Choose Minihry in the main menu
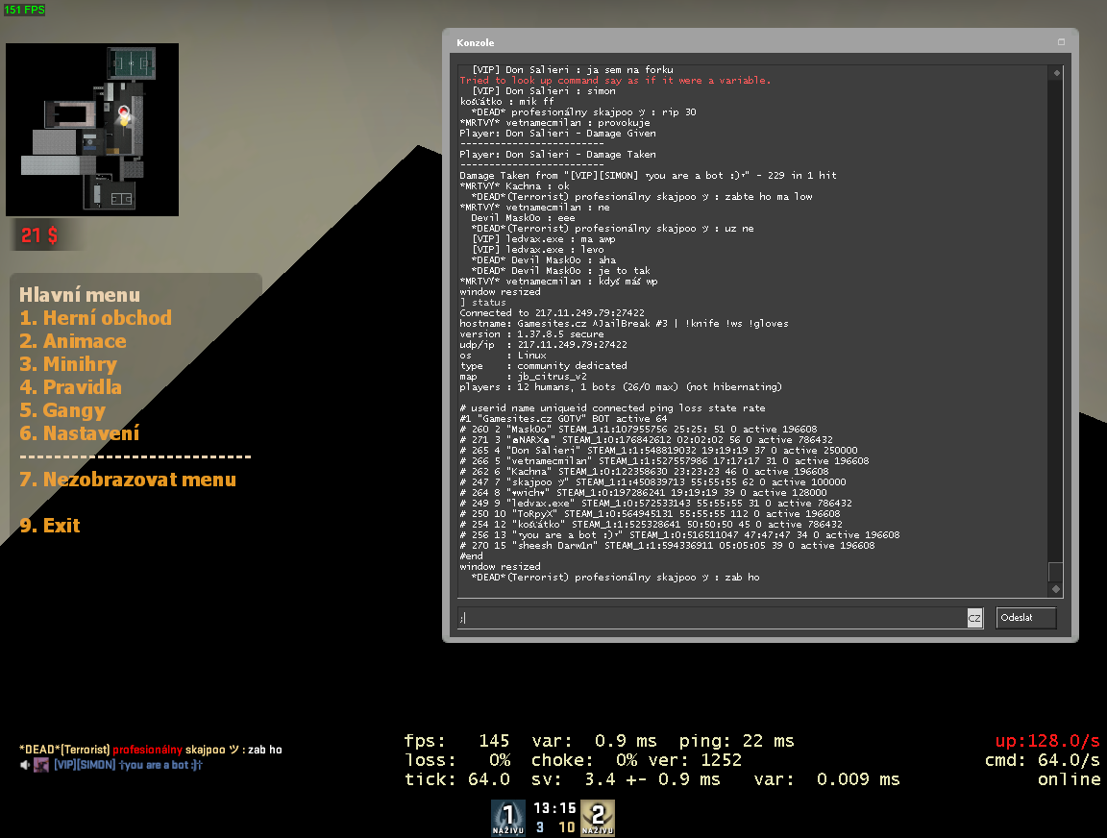 (67, 364)
